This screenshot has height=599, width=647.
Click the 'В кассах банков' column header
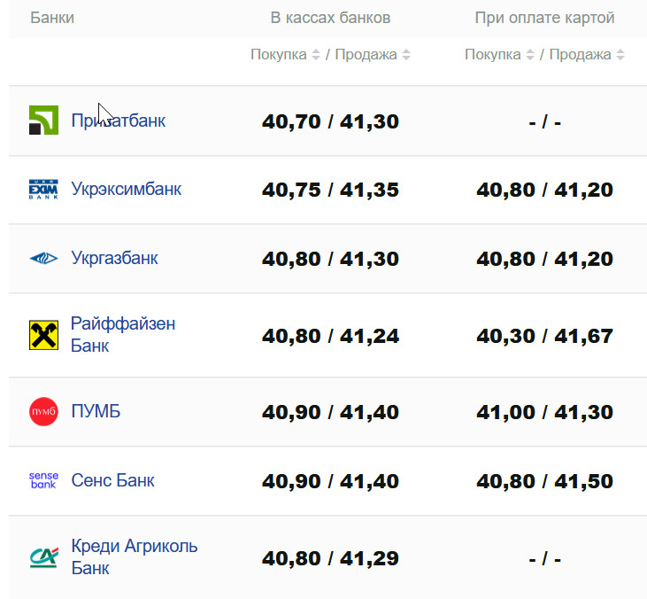[330, 18]
